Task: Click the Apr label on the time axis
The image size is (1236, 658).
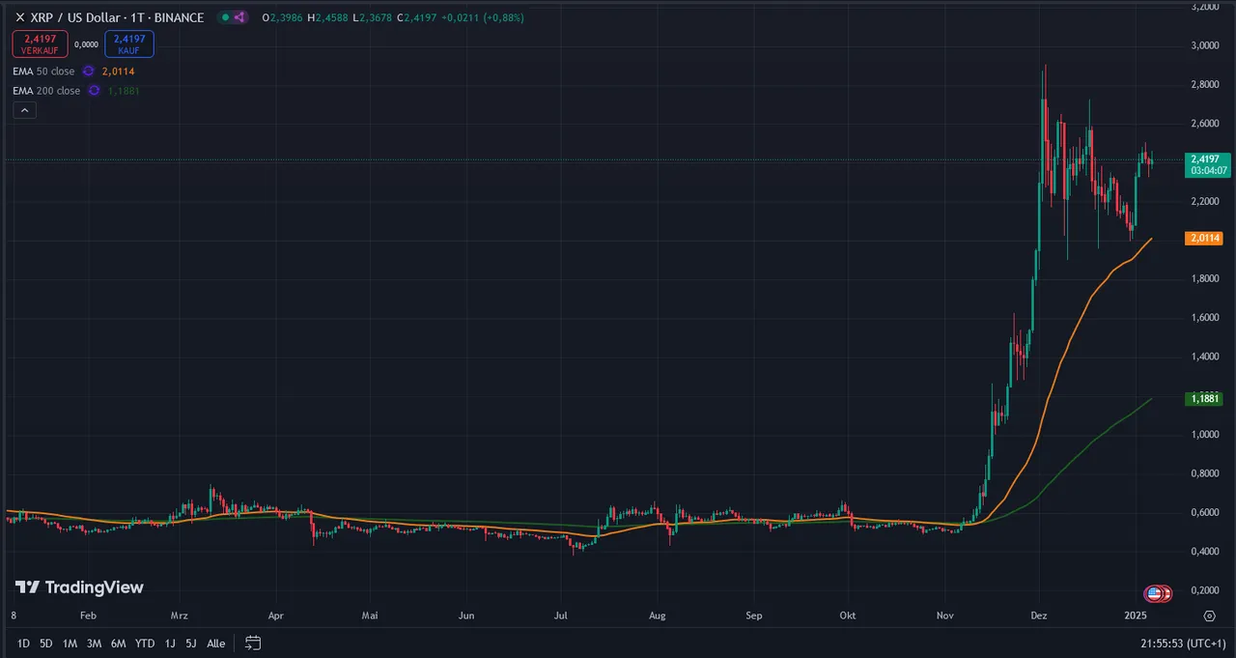Action: [x=276, y=615]
